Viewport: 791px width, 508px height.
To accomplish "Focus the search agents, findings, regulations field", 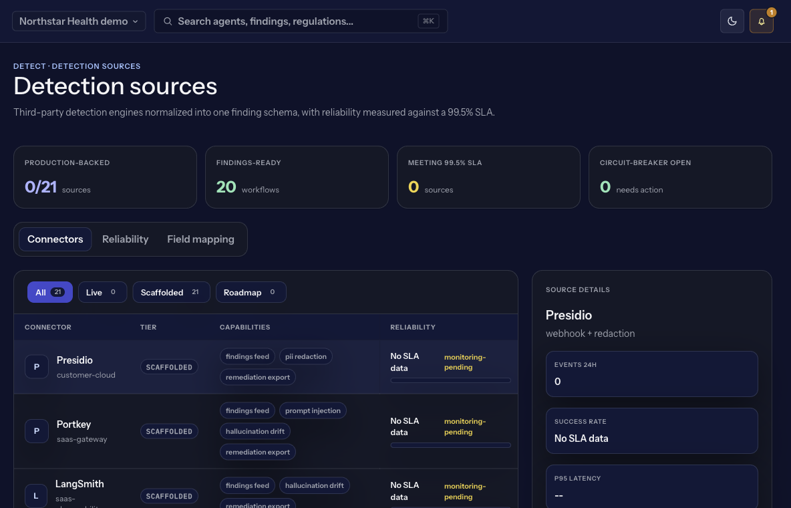I will point(301,21).
